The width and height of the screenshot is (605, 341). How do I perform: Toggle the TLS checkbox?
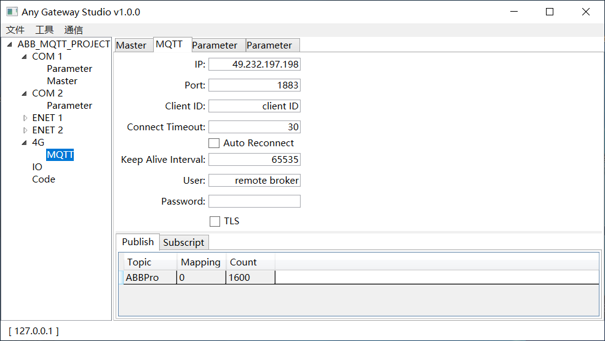(x=215, y=221)
